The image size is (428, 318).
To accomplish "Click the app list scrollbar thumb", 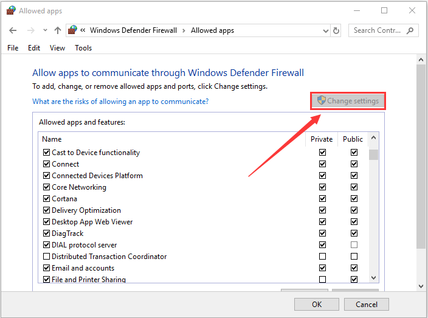I will click(373, 154).
